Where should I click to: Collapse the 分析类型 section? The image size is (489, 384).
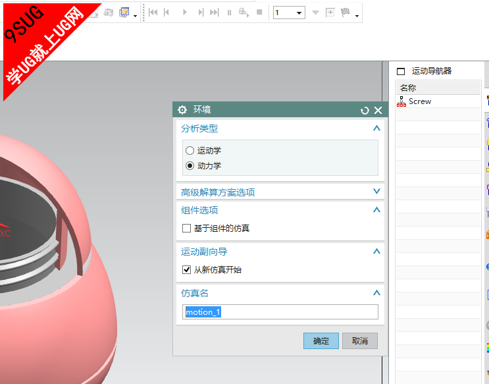[x=376, y=128]
